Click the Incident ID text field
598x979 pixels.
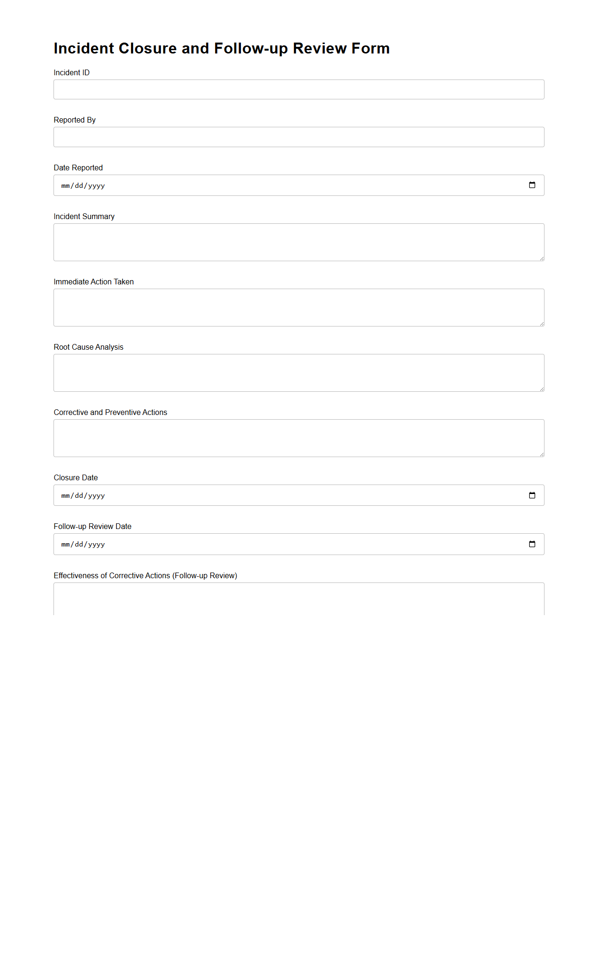point(298,89)
